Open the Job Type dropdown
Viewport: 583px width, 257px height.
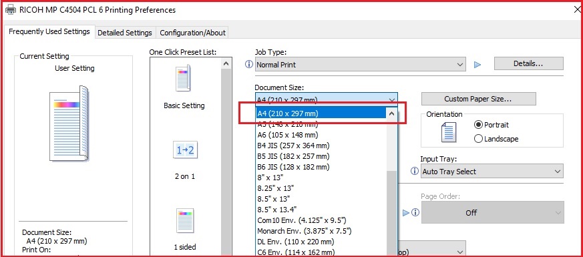tap(361, 64)
